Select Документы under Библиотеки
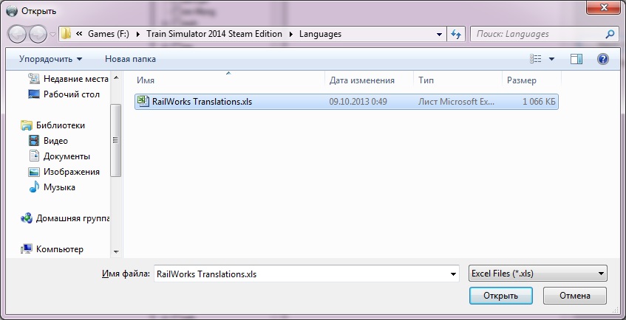The width and height of the screenshot is (626, 320). pyautogui.click(x=67, y=156)
